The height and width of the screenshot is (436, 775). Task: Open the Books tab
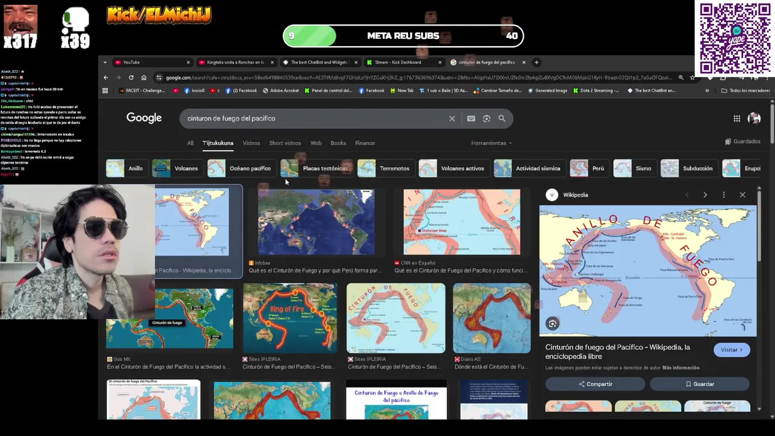click(x=338, y=144)
